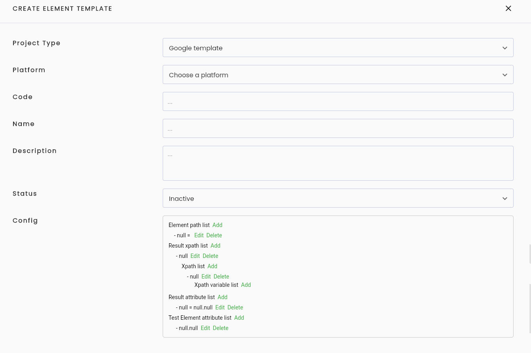Delete the Test Element null.null attribute
The image size is (531, 353).
click(221, 328)
